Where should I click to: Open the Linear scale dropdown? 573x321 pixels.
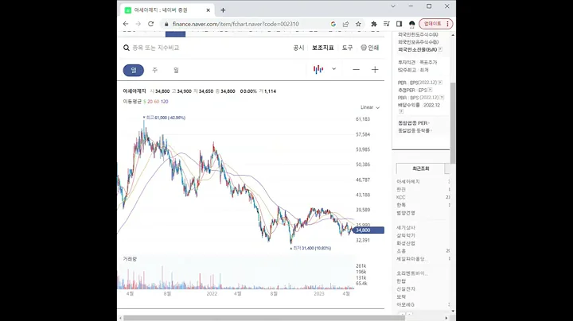point(370,107)
